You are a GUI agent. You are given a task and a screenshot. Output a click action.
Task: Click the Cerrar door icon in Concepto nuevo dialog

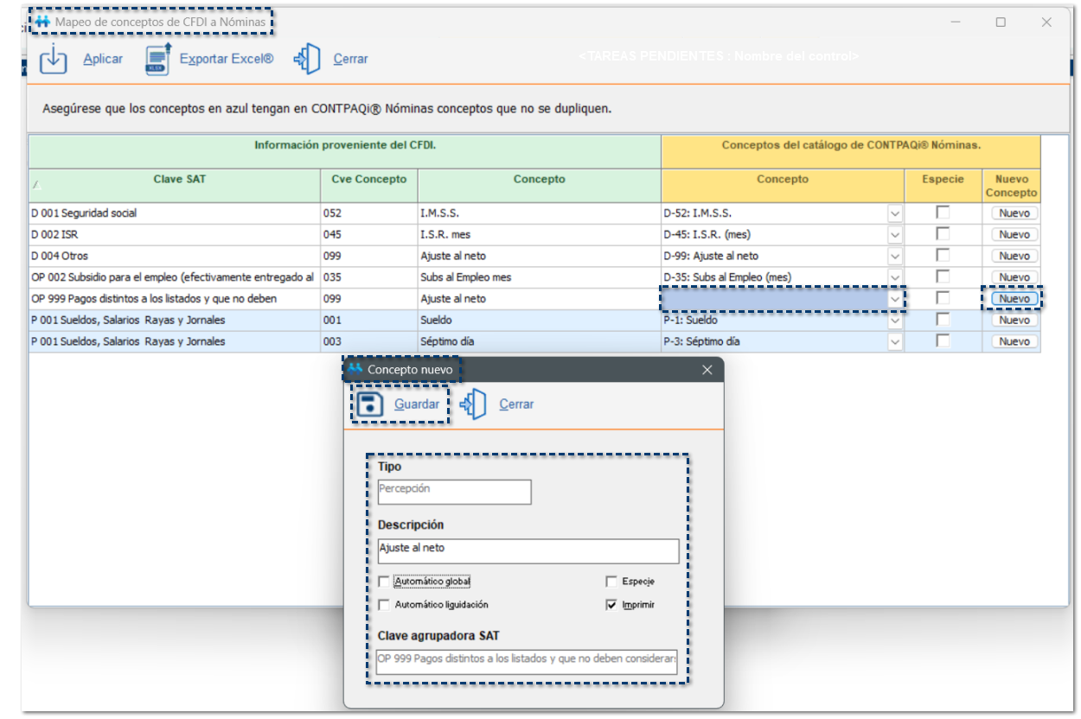click(x=475, y=404)
